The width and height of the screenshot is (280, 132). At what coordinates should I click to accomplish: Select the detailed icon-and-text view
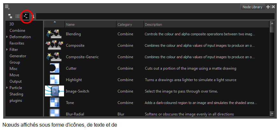click(x=26, y=16)
